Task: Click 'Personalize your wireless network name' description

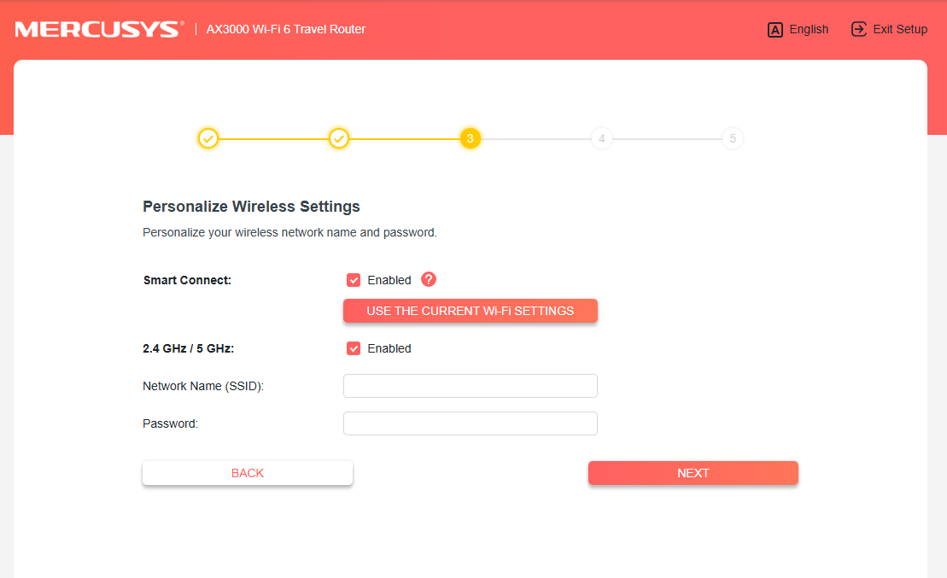Action: [x=289, y=232]
